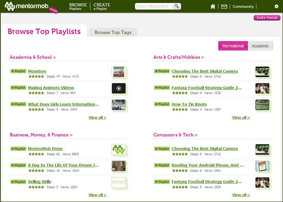Click the search magnifier icon
Image resolution: width=283 pixels, height=202 pixels.
tap(177, 6)
